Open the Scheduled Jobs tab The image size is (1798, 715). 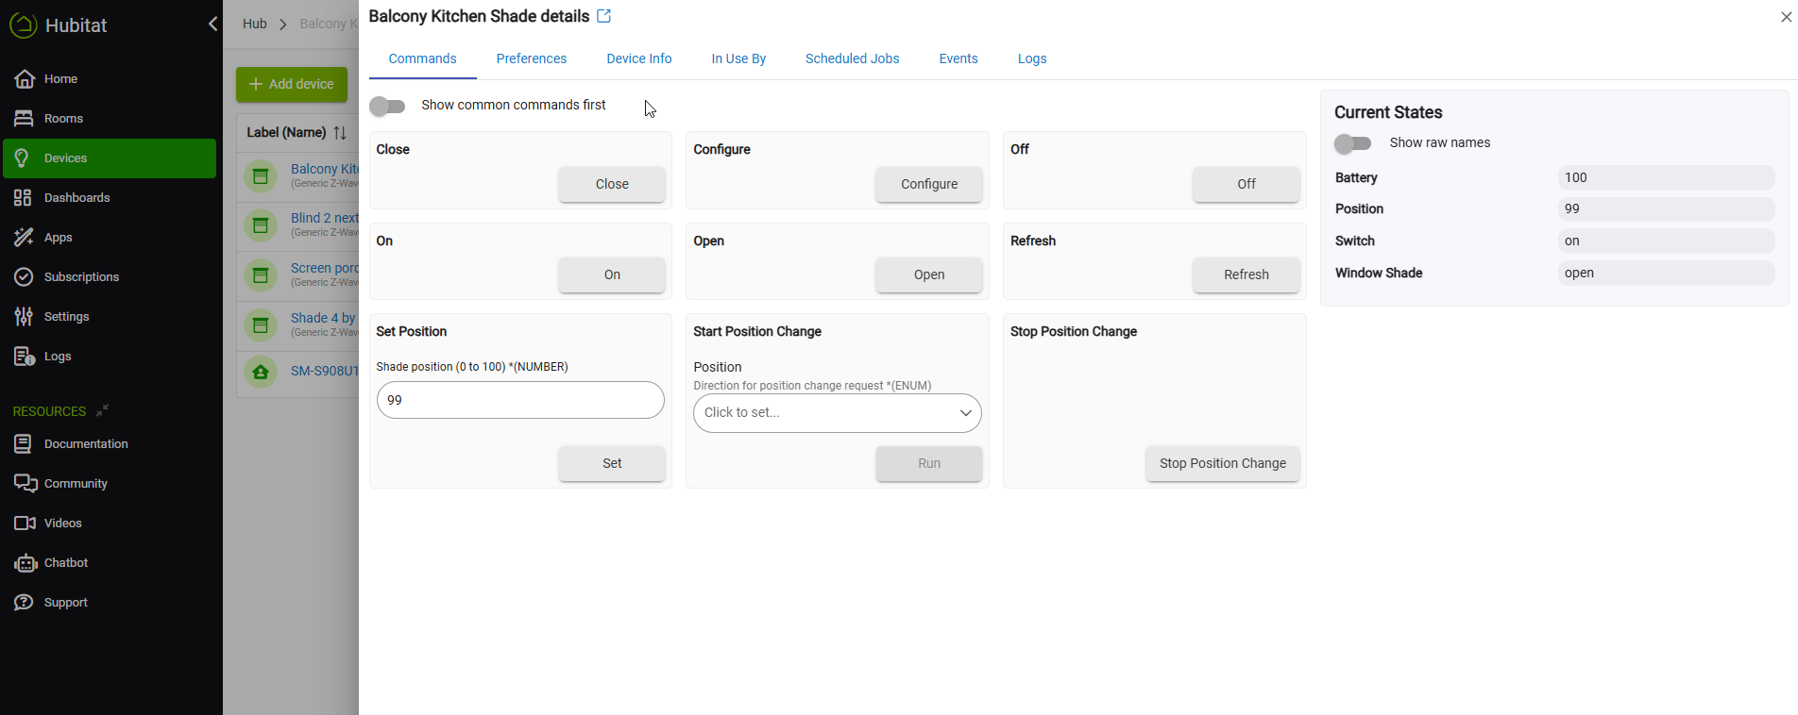point(852,58)
